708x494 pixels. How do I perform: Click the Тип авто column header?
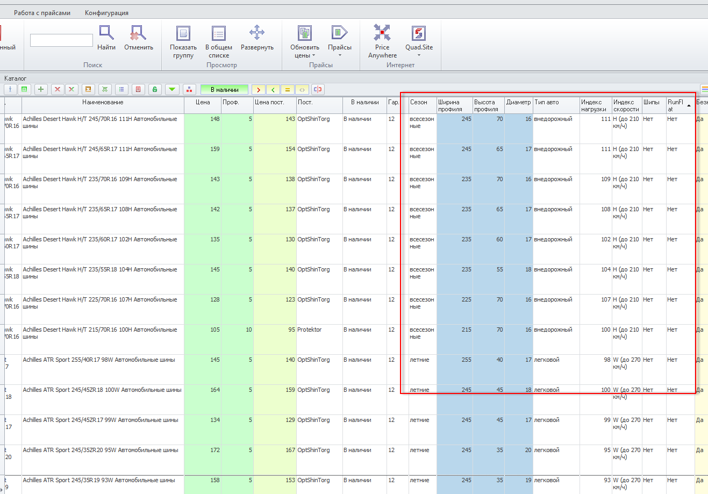556,105
